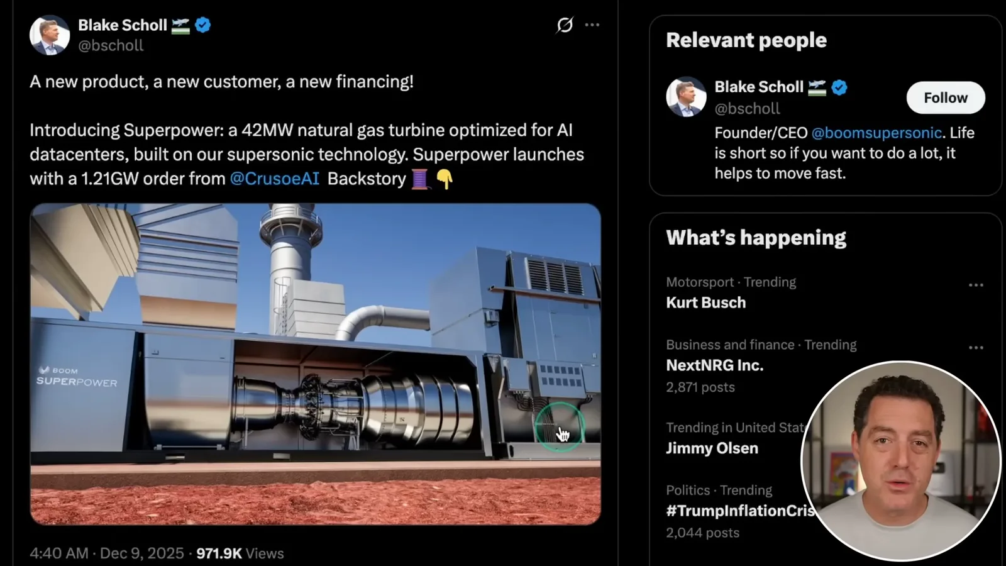This screenshot has height=566, width=1006.
Task: Open the Kurt Busch trending topic
Action: [706, 302]
